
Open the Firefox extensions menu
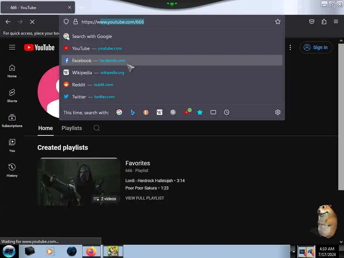click(x=324, y=21)
